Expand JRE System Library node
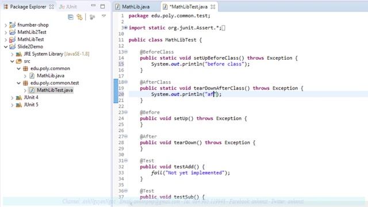The width and height of the screenshot is (368, 207). (12, 54)
